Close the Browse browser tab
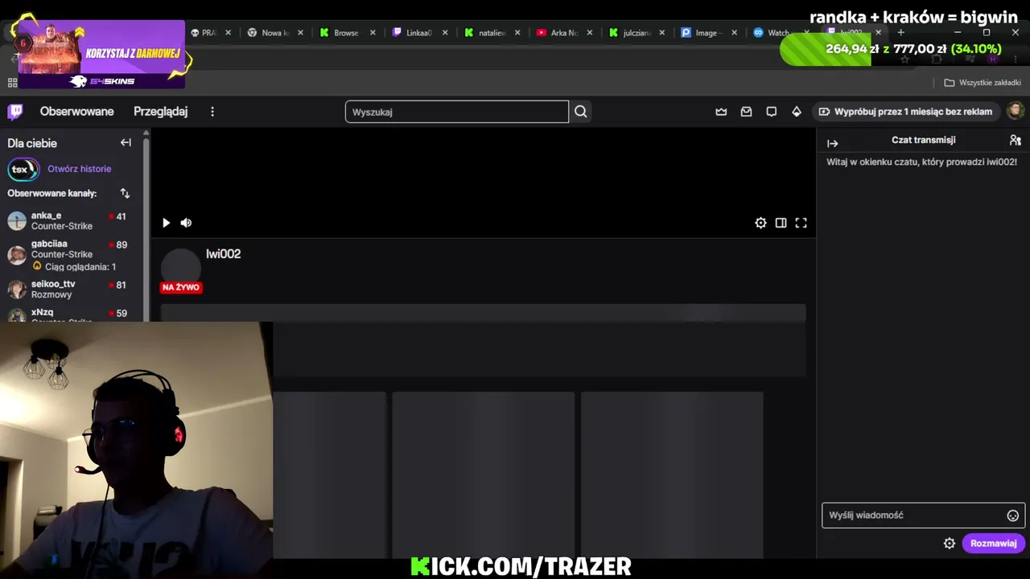Image resolution: width=1030 pixels, height=579 pixels. click(x=373, y=33)
